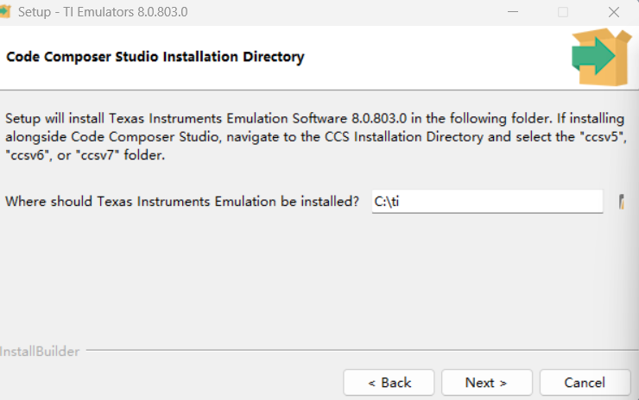Click the 'Setup - TI Emulators 8.0.803.0' title text
639x400 pixels.
(103, 12)
